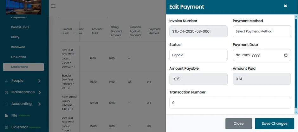Image resolution: width=298 pixels, height=132 pixels.
Task: Click the property photo thumbnail
Action: [23, 7]
